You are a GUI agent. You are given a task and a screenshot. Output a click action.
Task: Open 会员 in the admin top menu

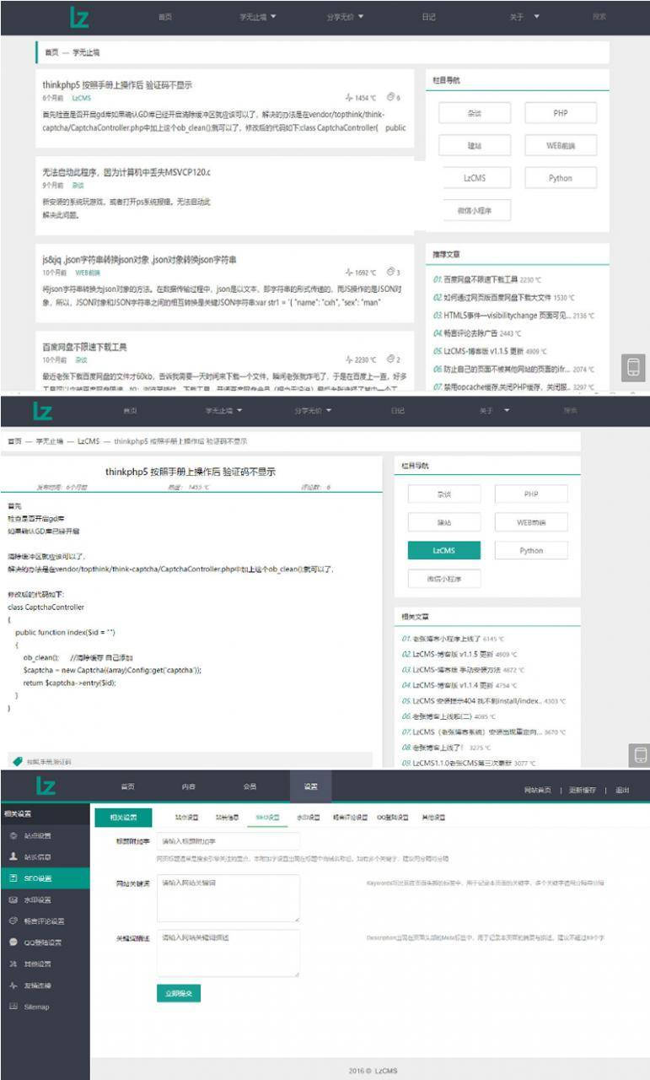pyautogui.click(x=250, y=787)
